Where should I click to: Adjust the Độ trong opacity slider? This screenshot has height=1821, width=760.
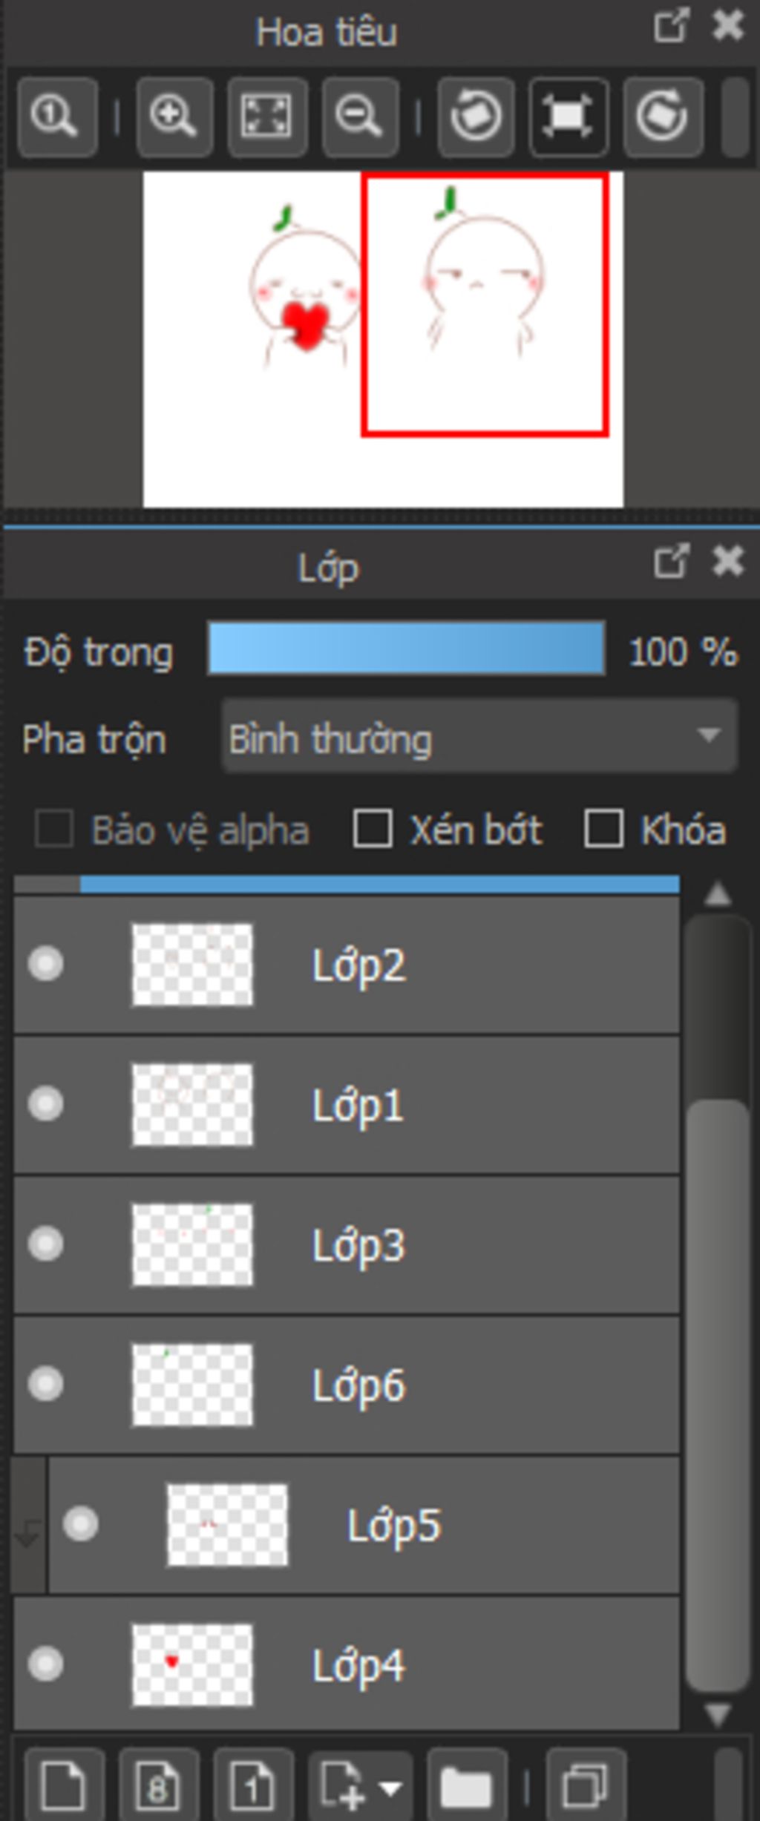click(x=406, y=649)
